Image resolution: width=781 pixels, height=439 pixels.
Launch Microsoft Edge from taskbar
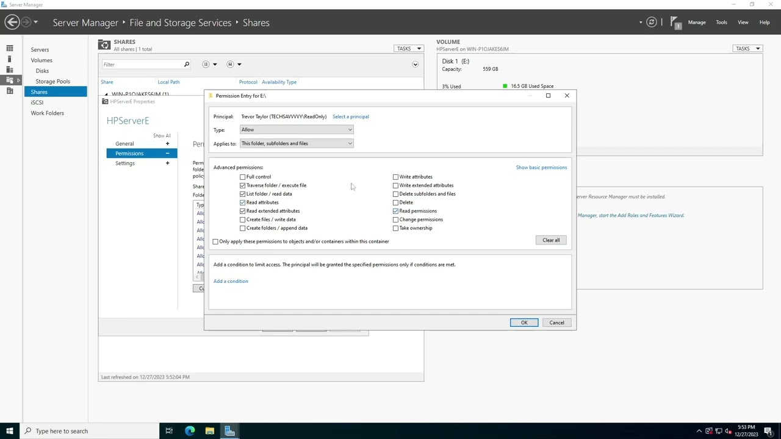pos(190,431)
